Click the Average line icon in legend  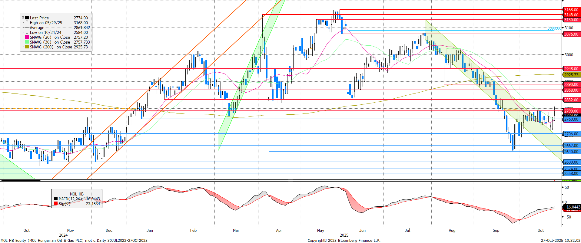pyautogui.click(x=27, y=28)
